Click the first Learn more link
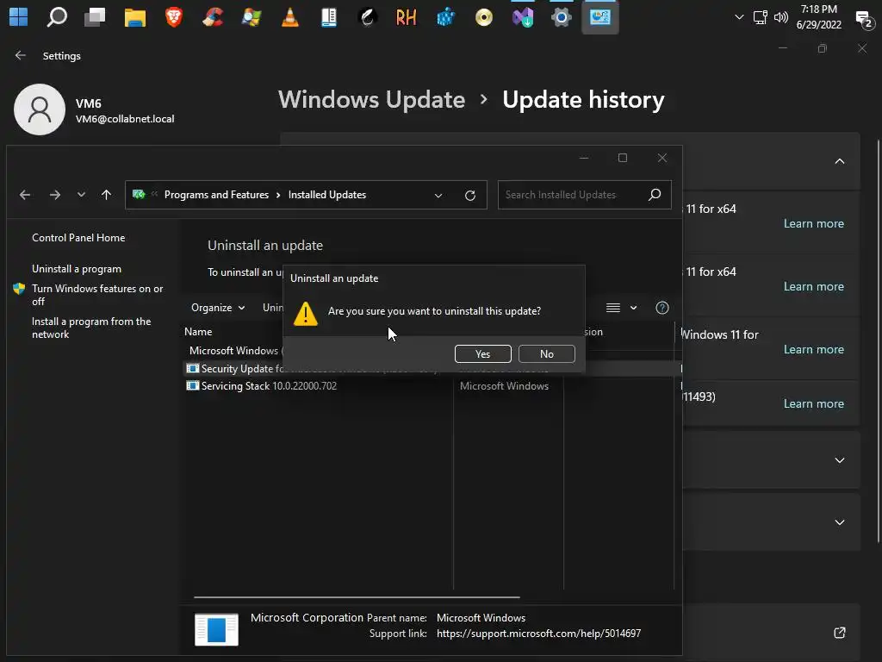The width and height of the screenshot is (882, 662). pos(813,223)
